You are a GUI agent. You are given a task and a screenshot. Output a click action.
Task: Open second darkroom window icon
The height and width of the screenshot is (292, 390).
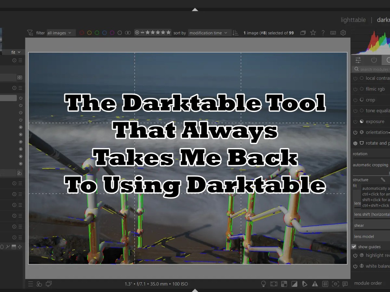(x=49, y=284)
